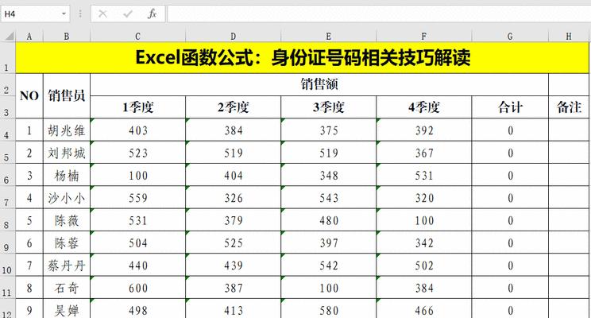Click the 合计 cell in 石奇's row

coord(510,288)
